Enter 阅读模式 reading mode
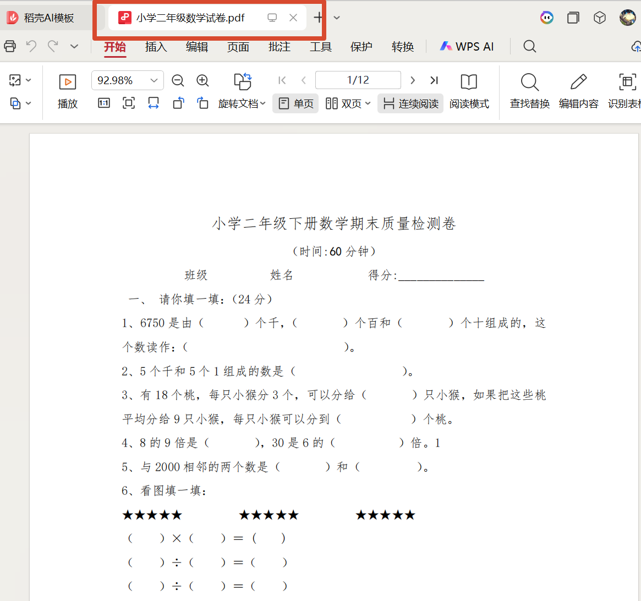The width and height of the screenshot is (641, 601). click(469, 91)
